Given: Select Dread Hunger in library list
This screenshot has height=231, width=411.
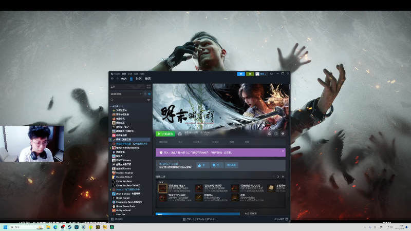Looking at the screenshot, I should (123, 198).
